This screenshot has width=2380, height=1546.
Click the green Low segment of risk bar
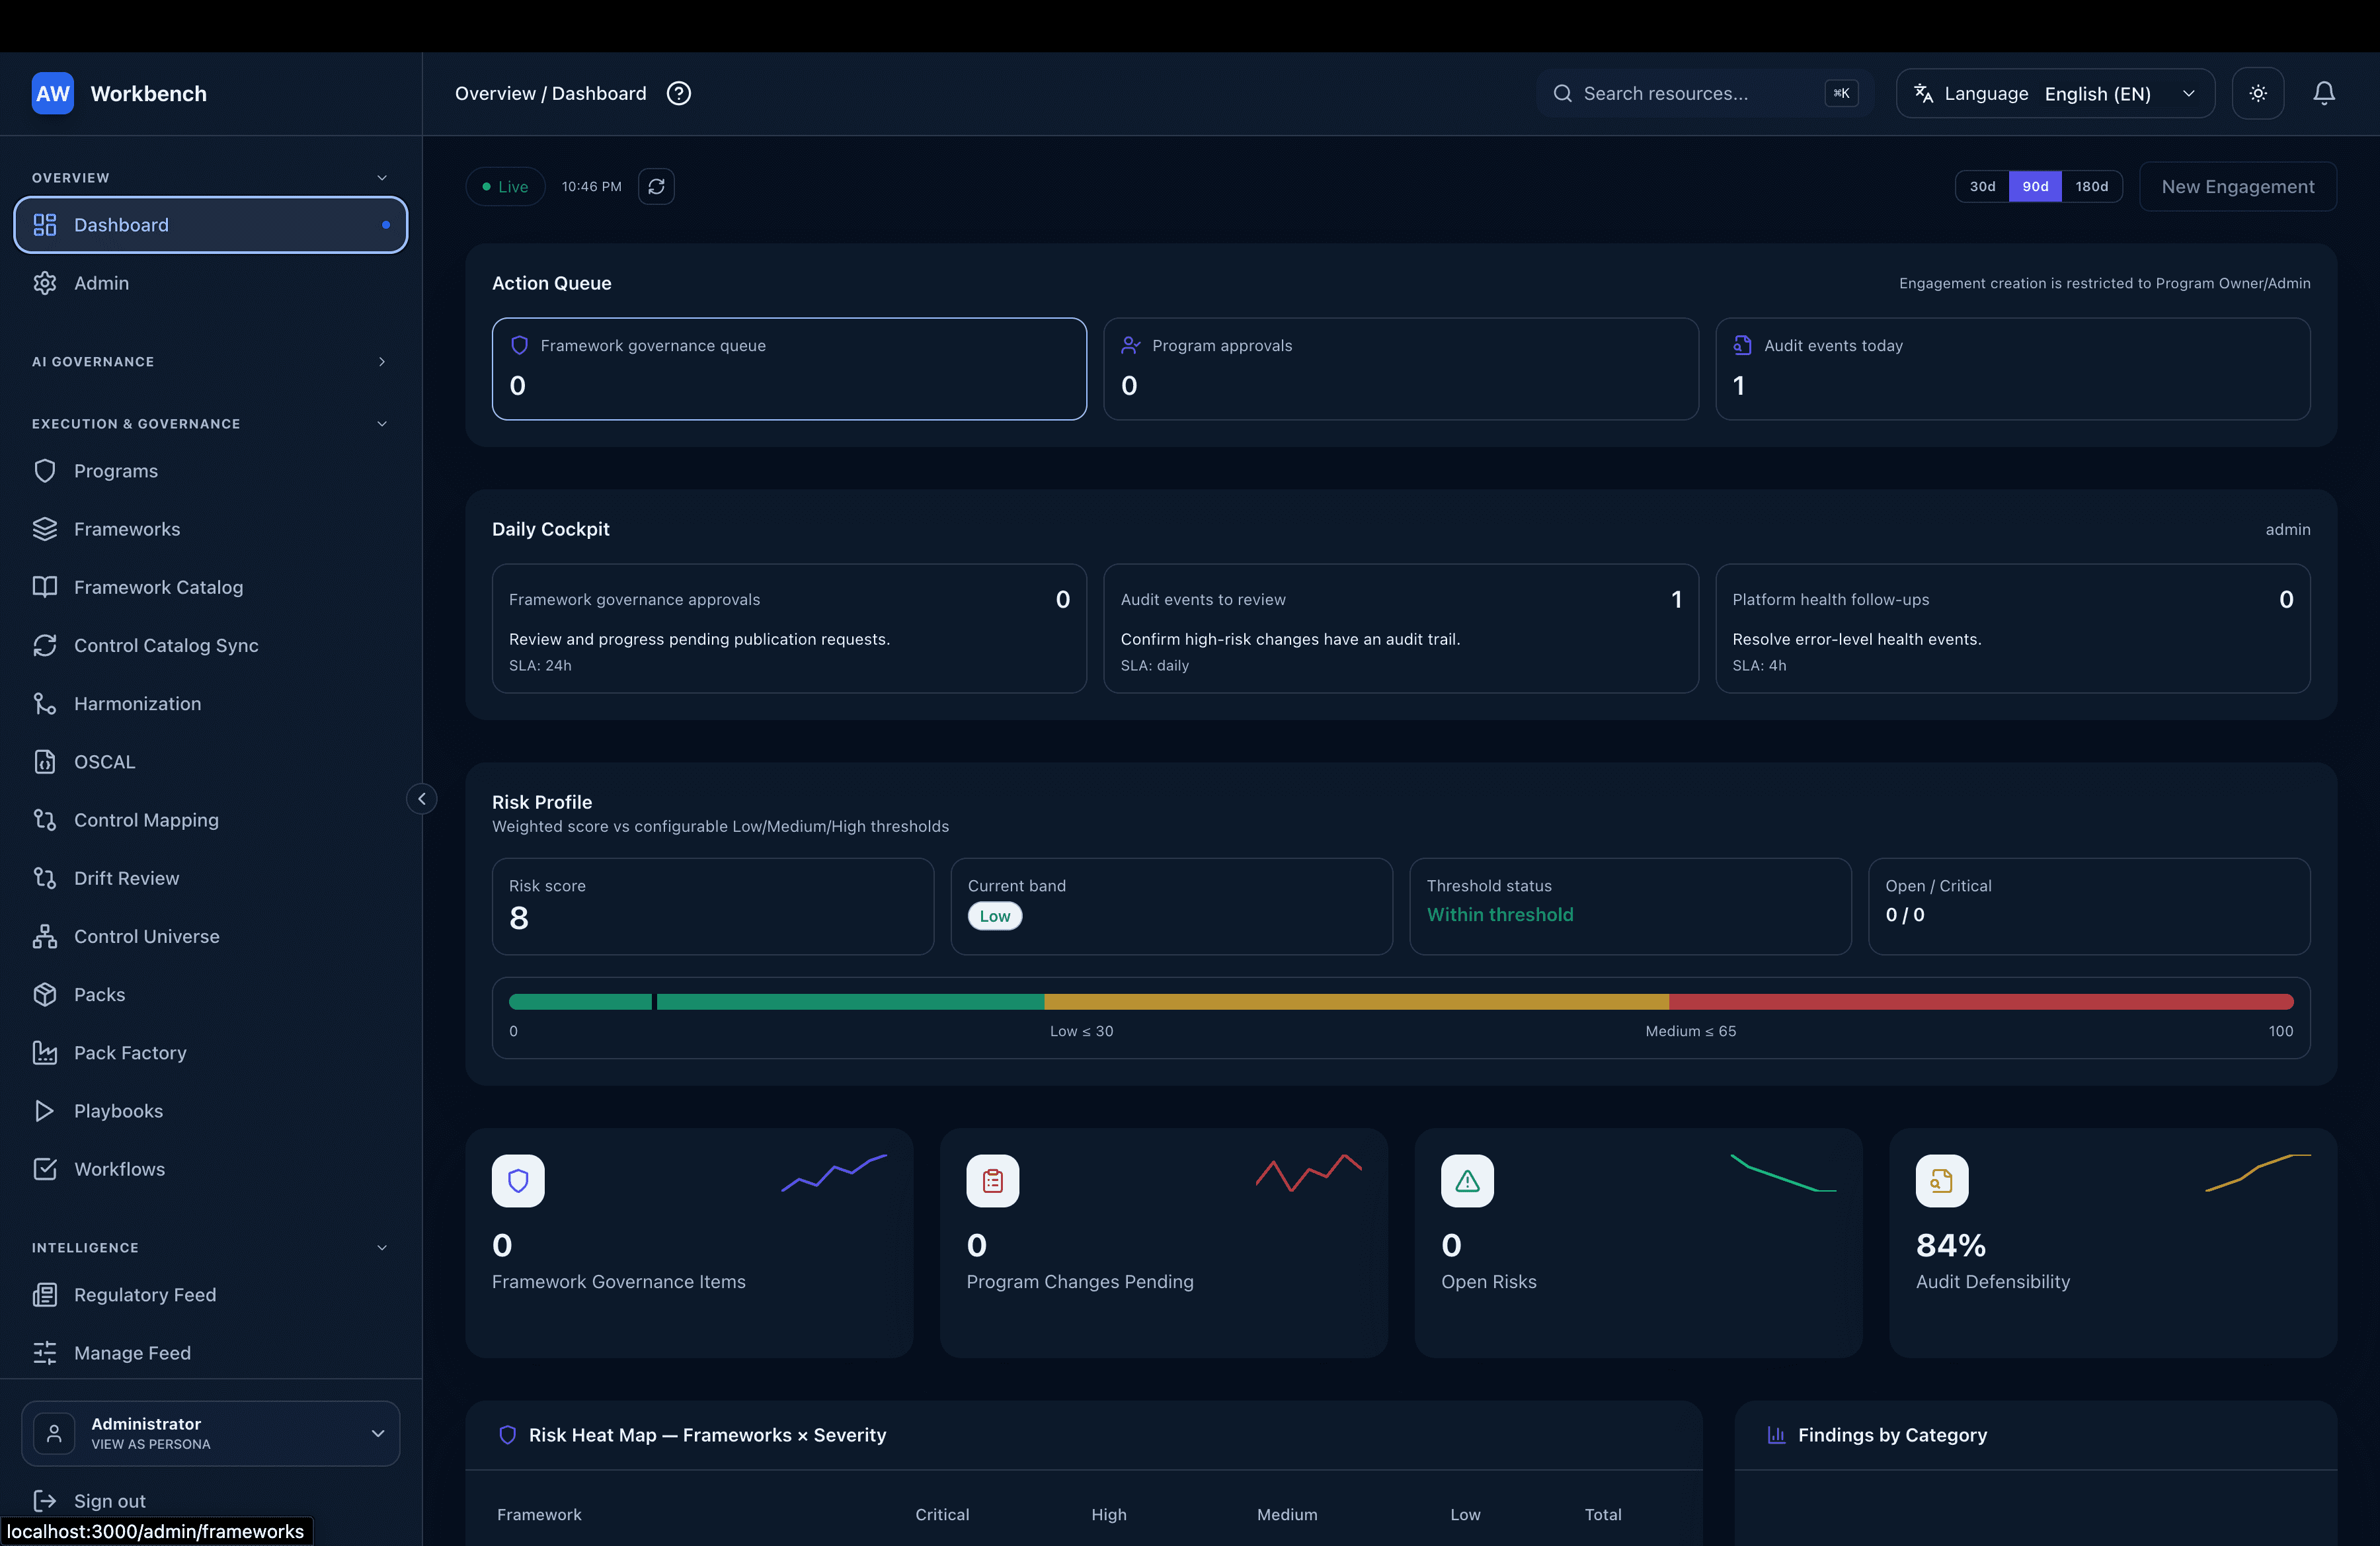777,1002
